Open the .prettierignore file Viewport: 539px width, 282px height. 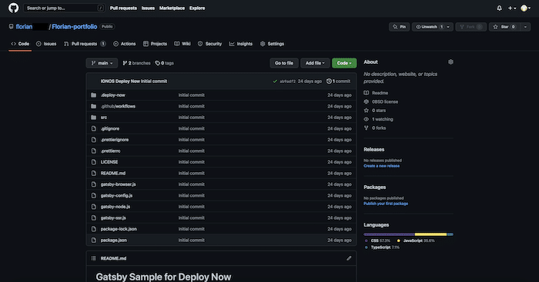coord(115,140)
